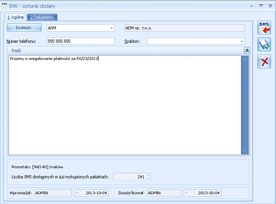The image size is (276, 204).
Task: Switch to the Dokumenty tab
Action: (42, 17)
